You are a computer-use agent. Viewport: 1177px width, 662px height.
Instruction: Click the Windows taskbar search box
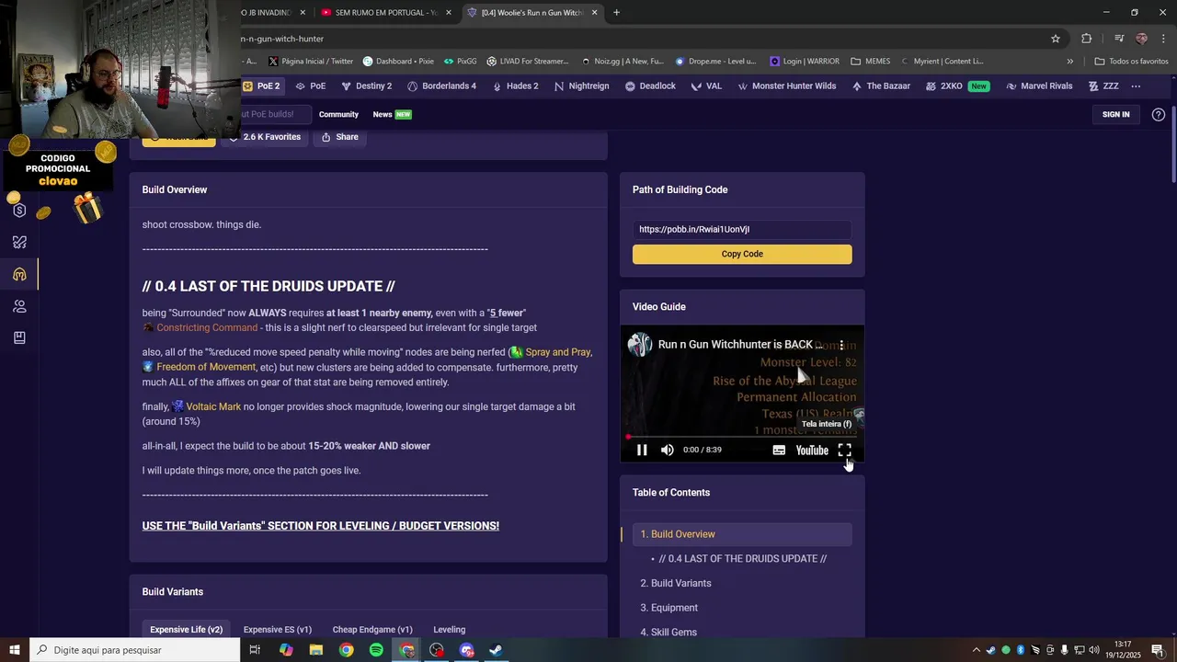pos(135,650)
